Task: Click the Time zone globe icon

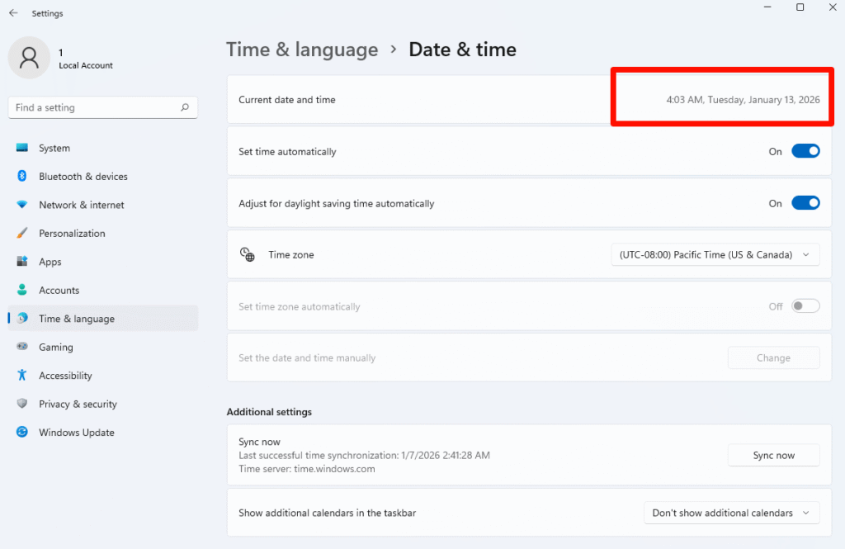Action: click(247, 254)
